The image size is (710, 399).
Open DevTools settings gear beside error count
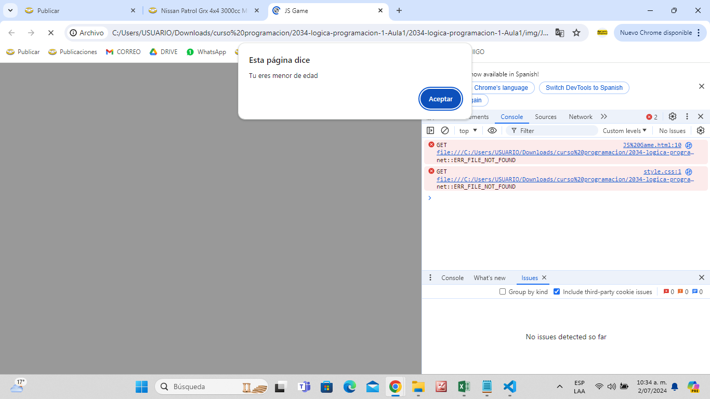673,116
